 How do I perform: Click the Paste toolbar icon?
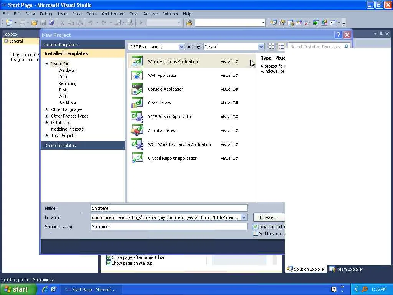[x=79, y=23]
